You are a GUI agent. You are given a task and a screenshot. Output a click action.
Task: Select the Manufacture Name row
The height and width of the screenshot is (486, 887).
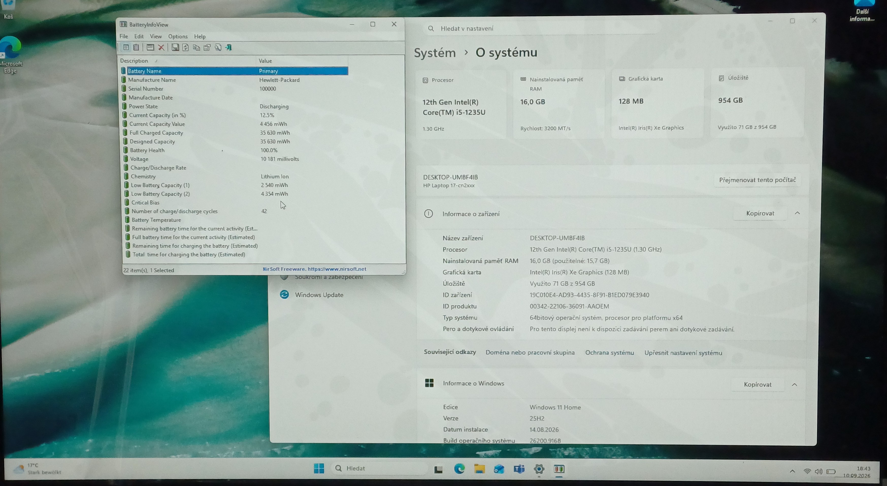[x=235, y=80]
